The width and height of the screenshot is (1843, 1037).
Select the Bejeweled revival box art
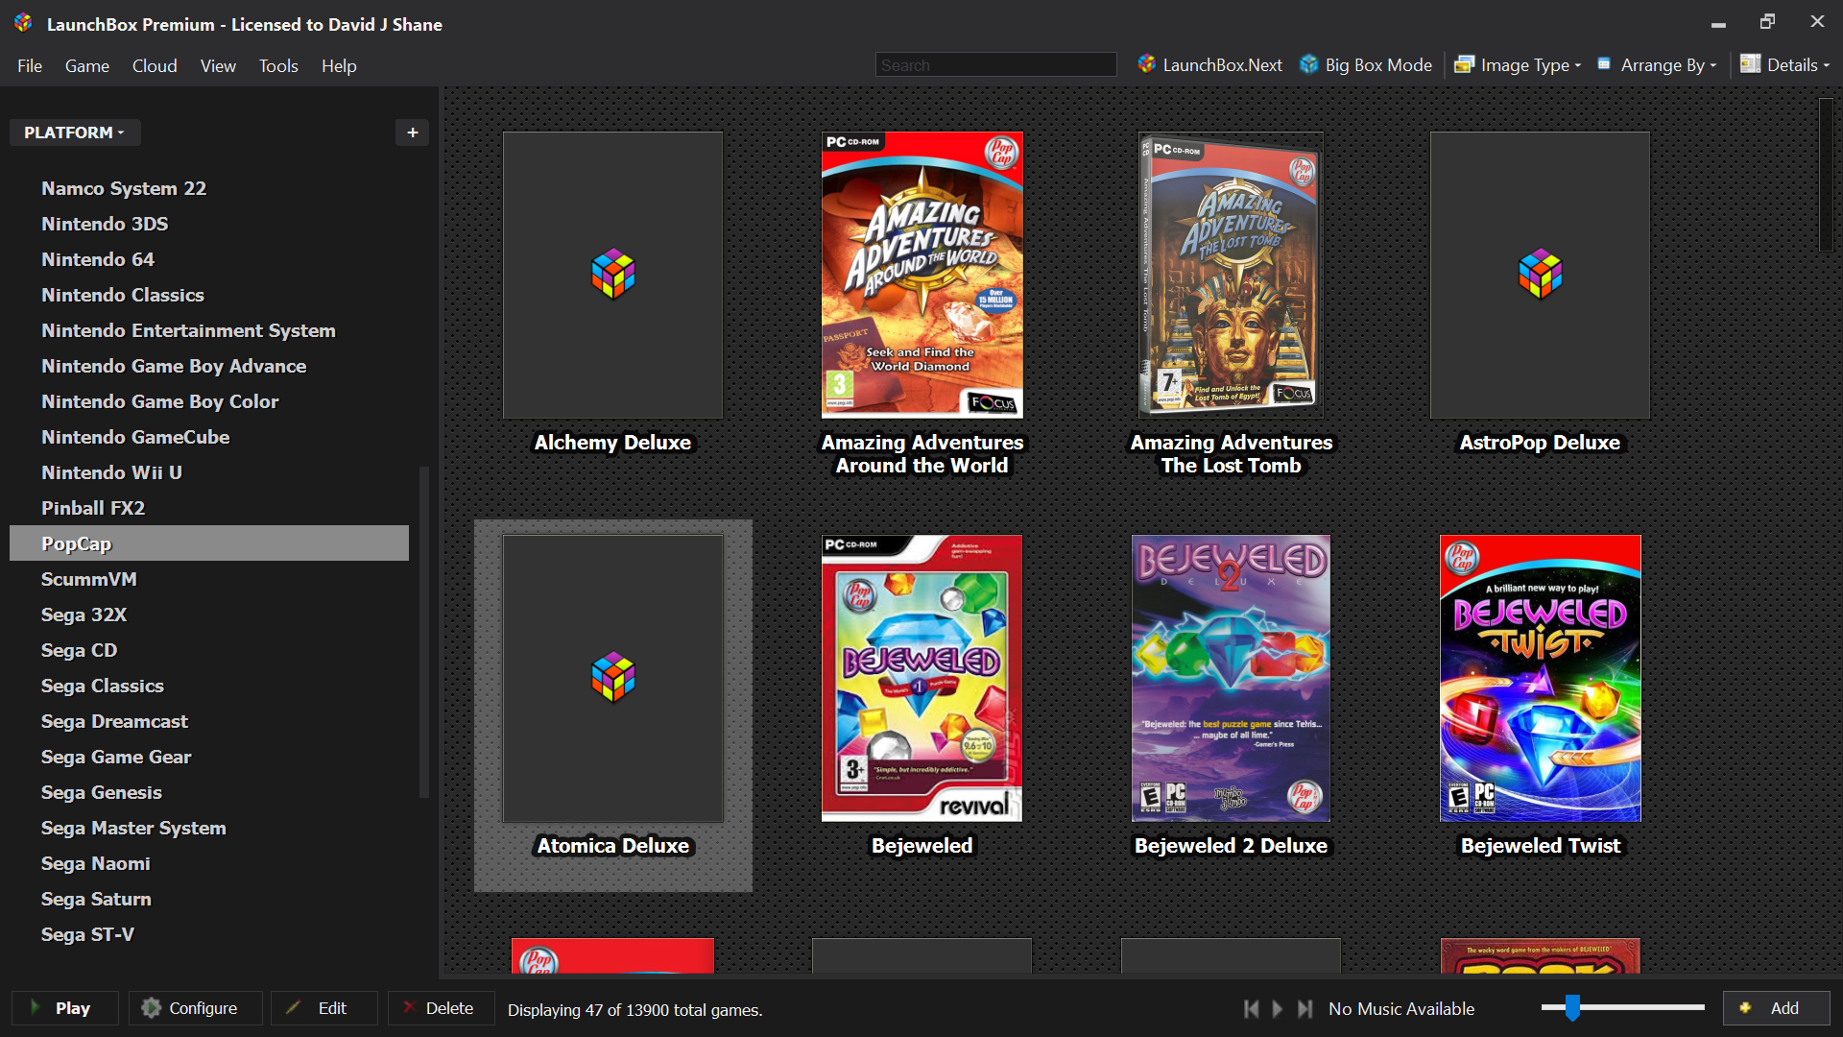pyautogui.click(x=921, y=679)
